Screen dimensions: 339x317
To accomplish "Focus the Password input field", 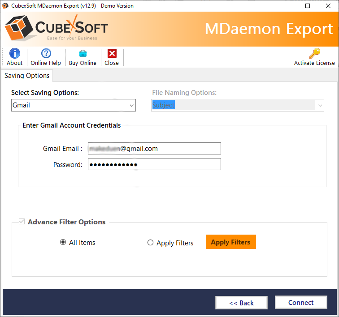I will click(x=154, y=164).
